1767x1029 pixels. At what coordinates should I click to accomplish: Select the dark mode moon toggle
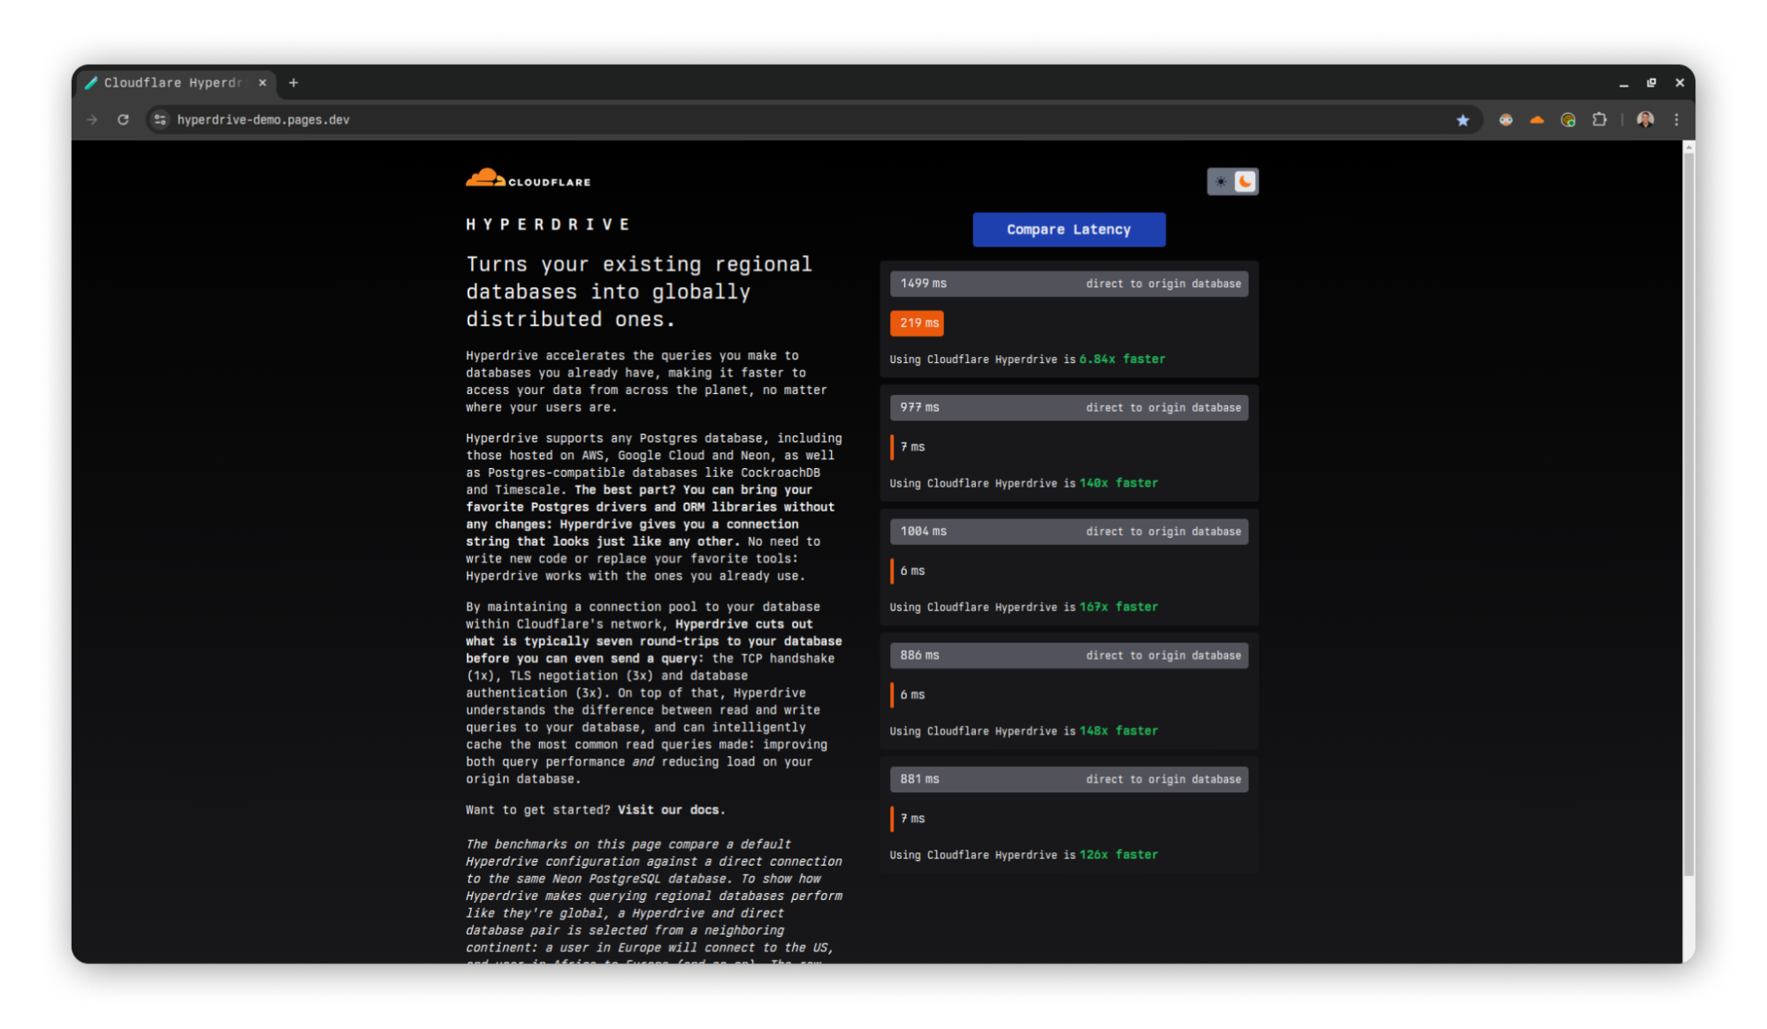point(1245,182)
